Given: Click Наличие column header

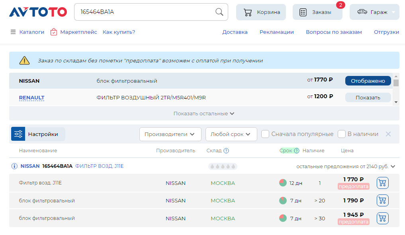Looking at the screenshot, I should [313, 151].
